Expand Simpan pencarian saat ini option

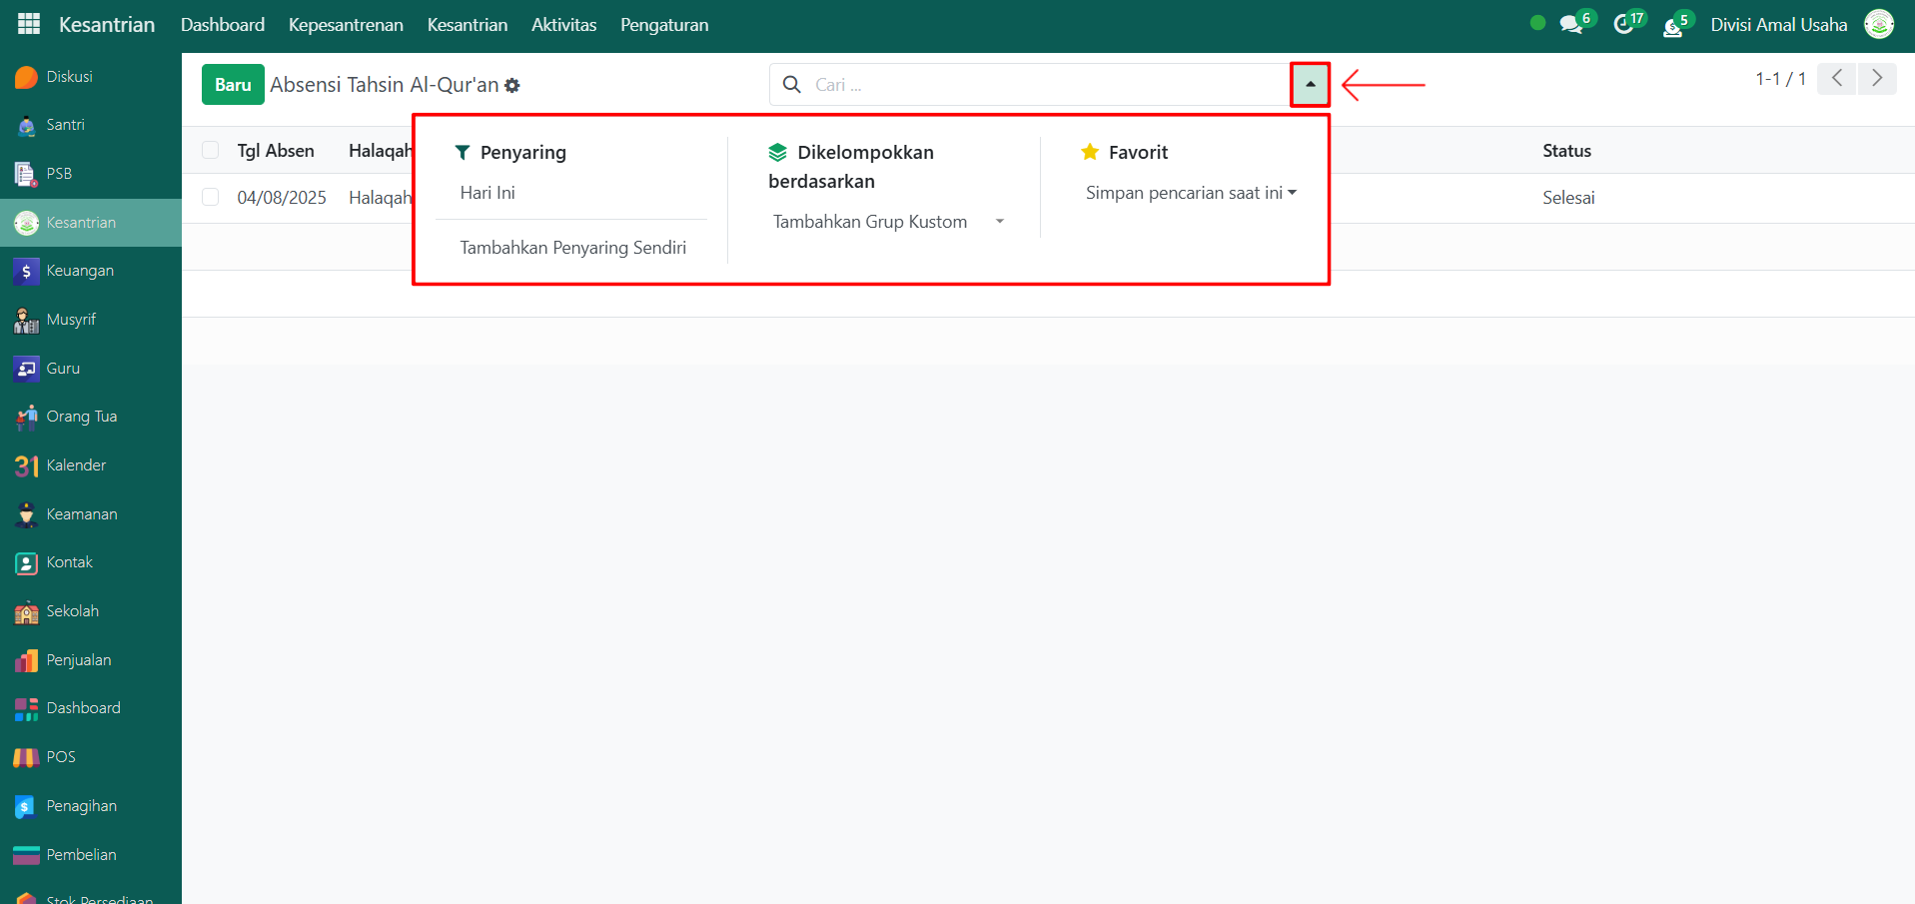coord(1191,193)
